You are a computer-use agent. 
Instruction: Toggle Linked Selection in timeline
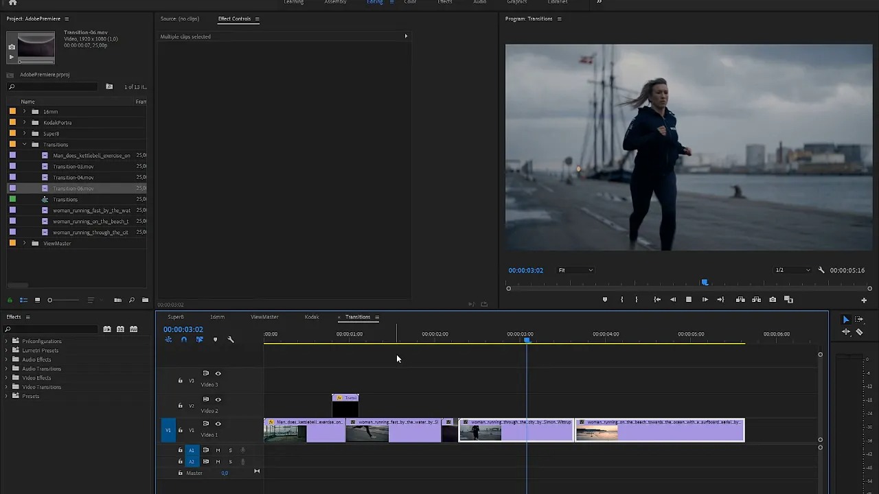pyautogui.click(x=200, y=340)
